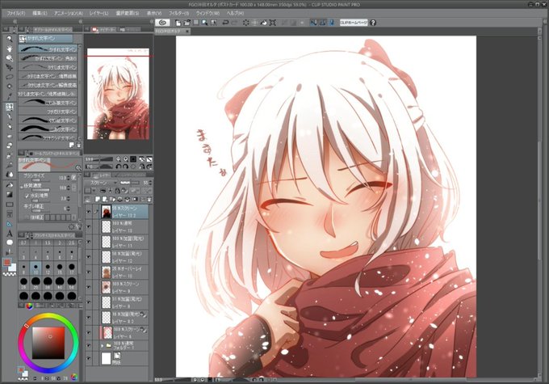Hide layer 12 using its eye icon
The width and height of the screenshot is (549, 384).
[x=88, y=257]
